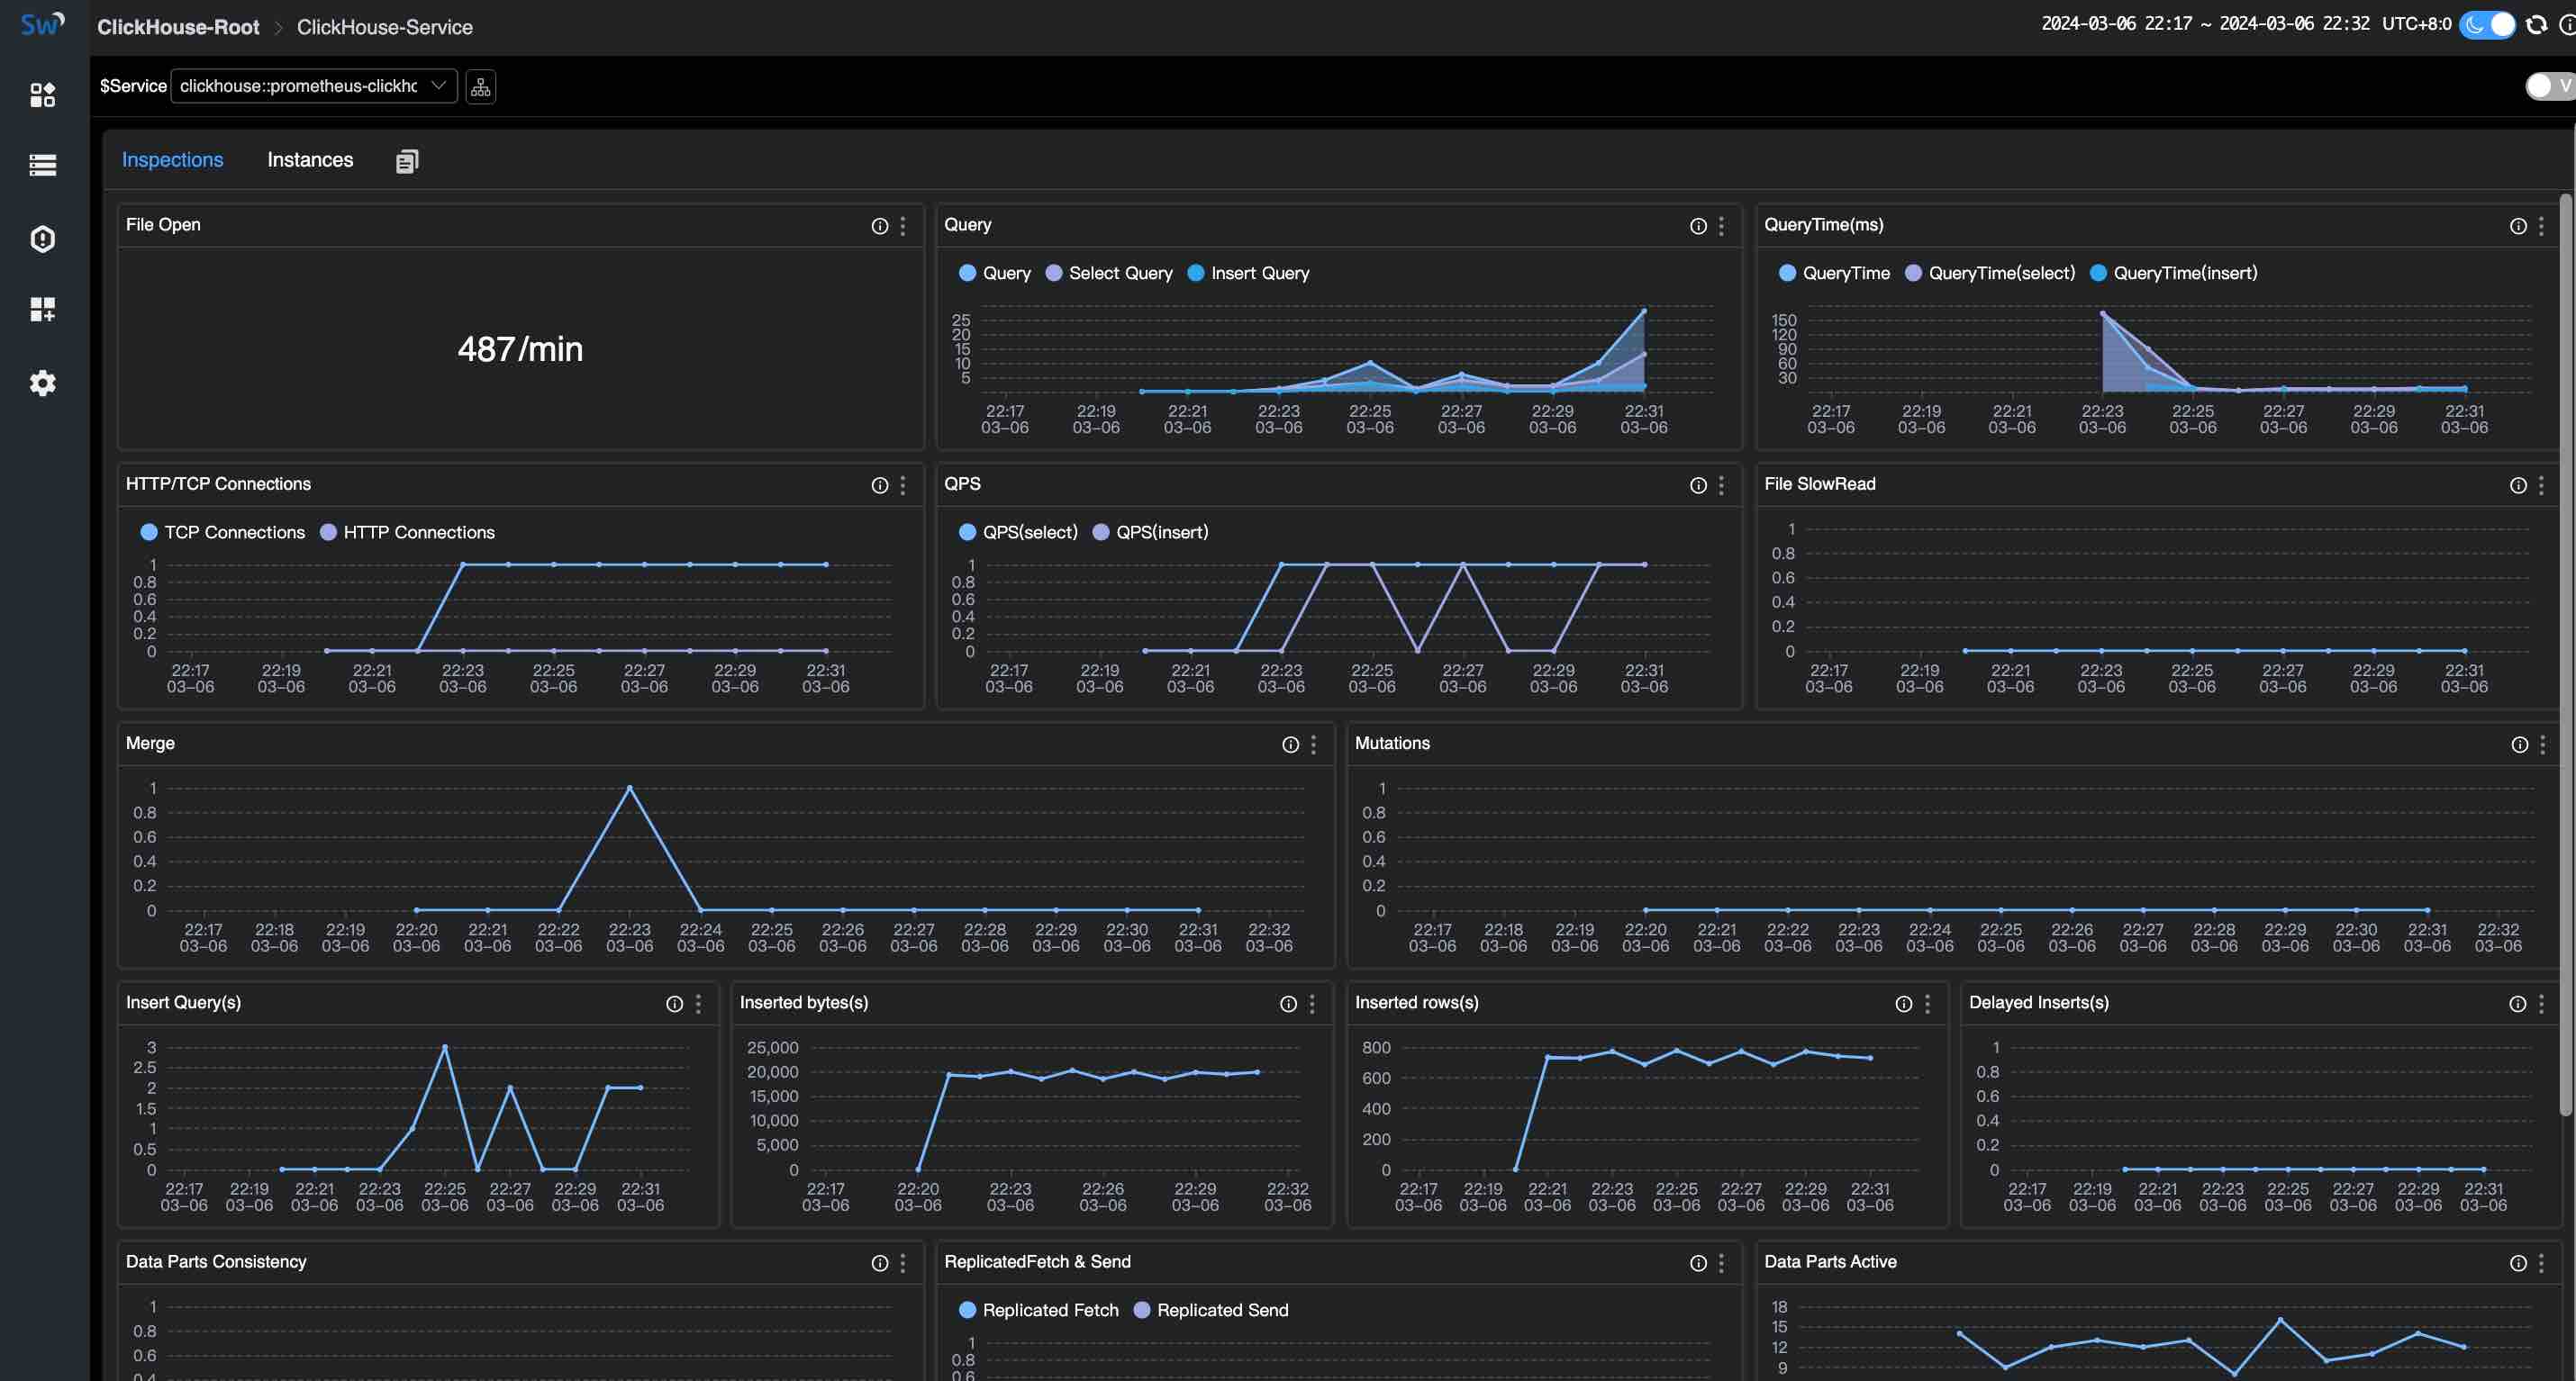Screen dimensions: 2576x1381
Task: Click the ClickHouse-Root breadcrumb link
Action: click(x=179, y=23)
